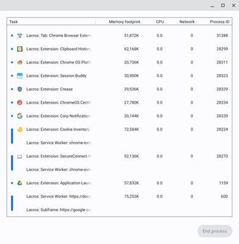Click the Clipboard History extension icon
Image resolution: width=239 pixels, height=244 pixels.
coord(20,49)
